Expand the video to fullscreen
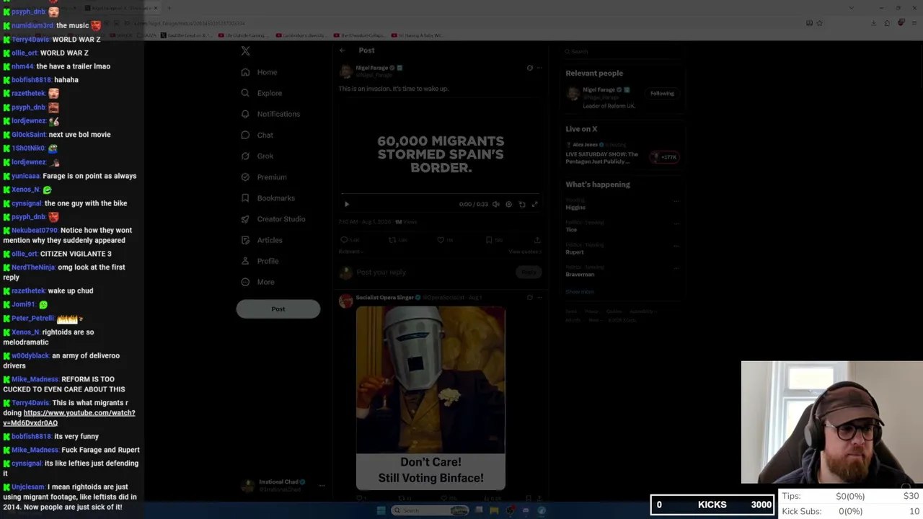This screenshot has height=519, width=923. (x=534, y=204)
